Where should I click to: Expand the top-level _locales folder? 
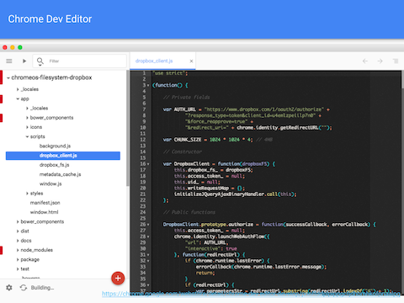(18, 89)
